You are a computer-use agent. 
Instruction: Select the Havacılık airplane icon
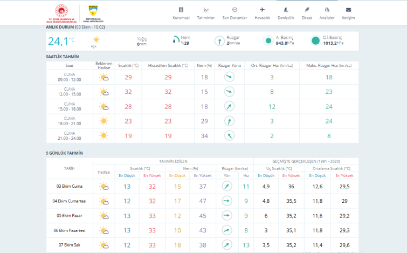tap(262, 10)
